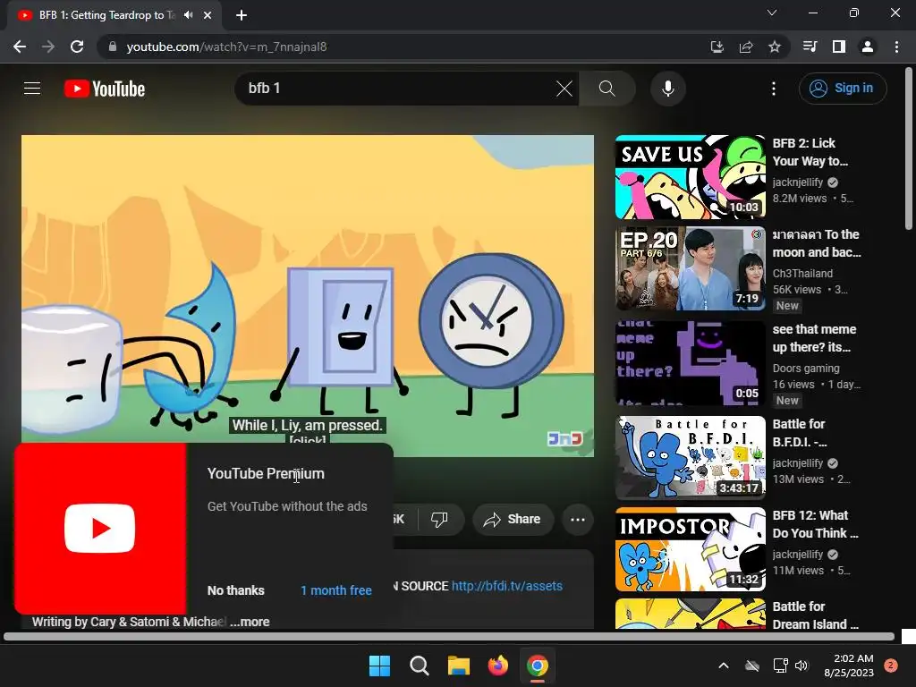This screenshot has height=687, width=916.
Task: Share the video
Action: (513, 520)
